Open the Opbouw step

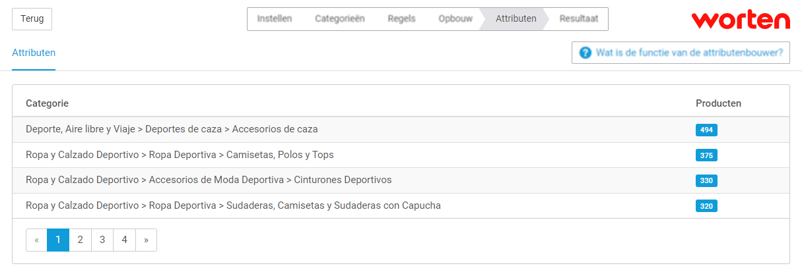click(455, 18)
